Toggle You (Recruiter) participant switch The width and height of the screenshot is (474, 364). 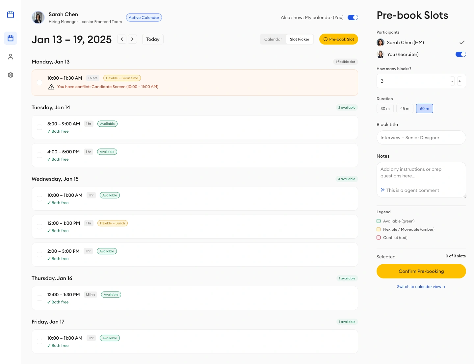point(461,54)
